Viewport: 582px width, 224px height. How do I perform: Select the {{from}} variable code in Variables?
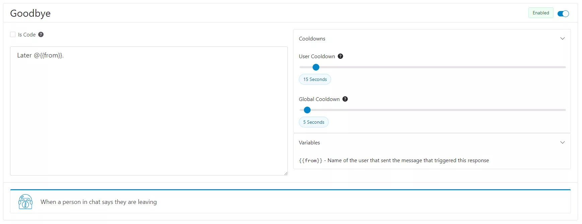coord(311,161)
